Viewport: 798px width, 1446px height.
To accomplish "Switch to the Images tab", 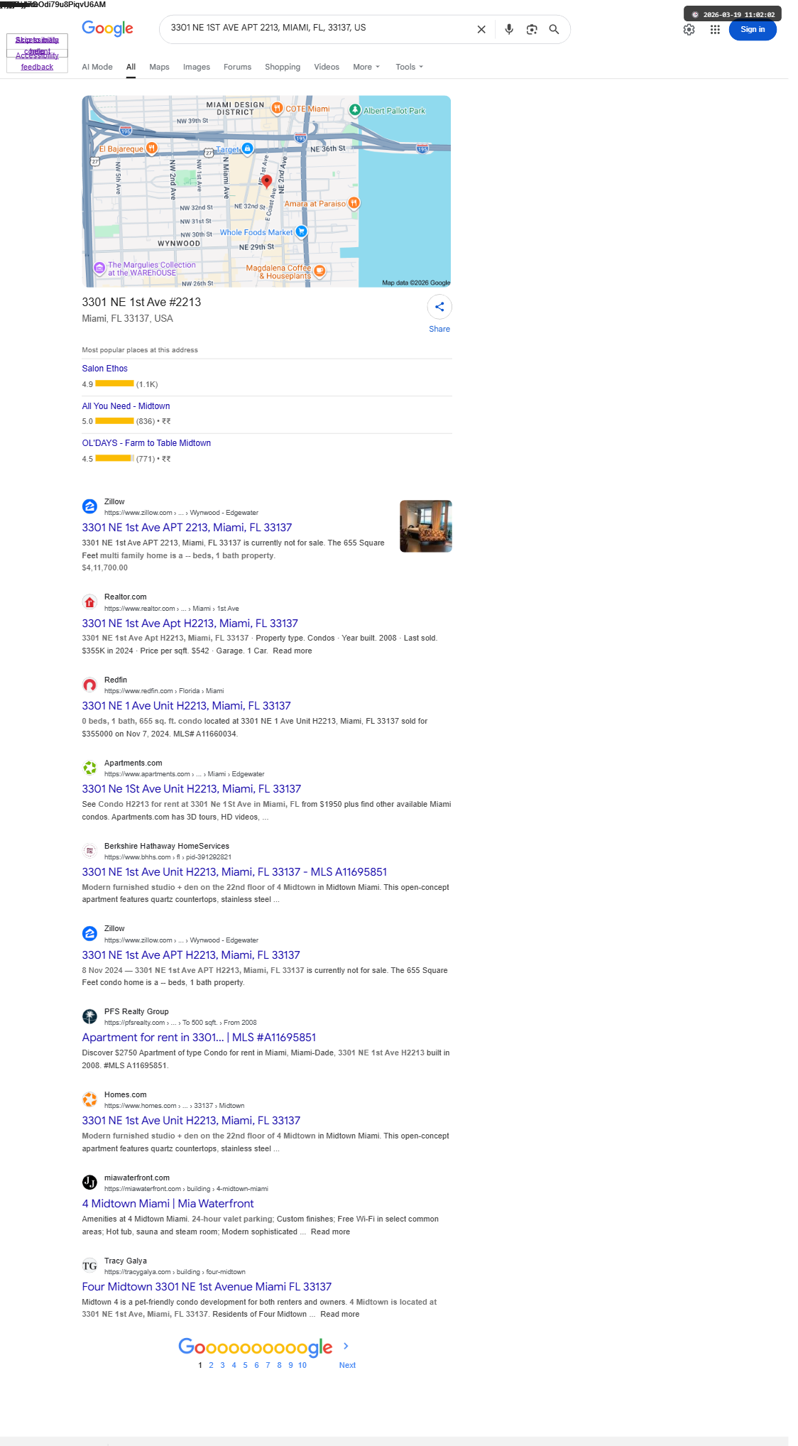I will (197, 67).
